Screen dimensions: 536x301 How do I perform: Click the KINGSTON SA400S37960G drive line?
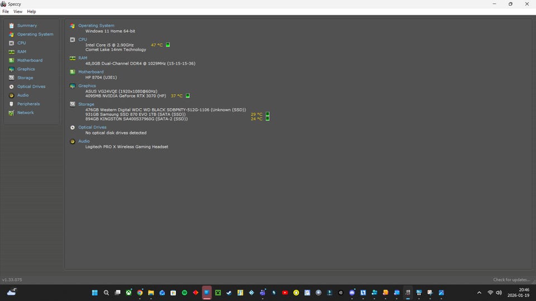pyautogui.click(x=136, y=119)
